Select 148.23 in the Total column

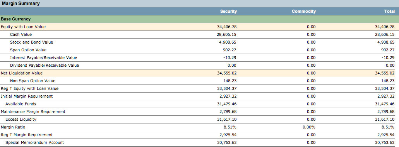(388, 81)
